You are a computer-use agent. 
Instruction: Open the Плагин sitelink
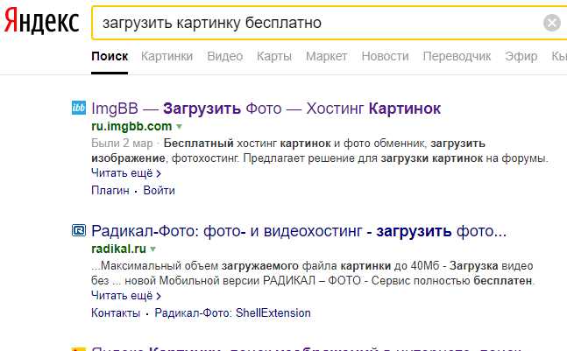(x=110, y=190)
